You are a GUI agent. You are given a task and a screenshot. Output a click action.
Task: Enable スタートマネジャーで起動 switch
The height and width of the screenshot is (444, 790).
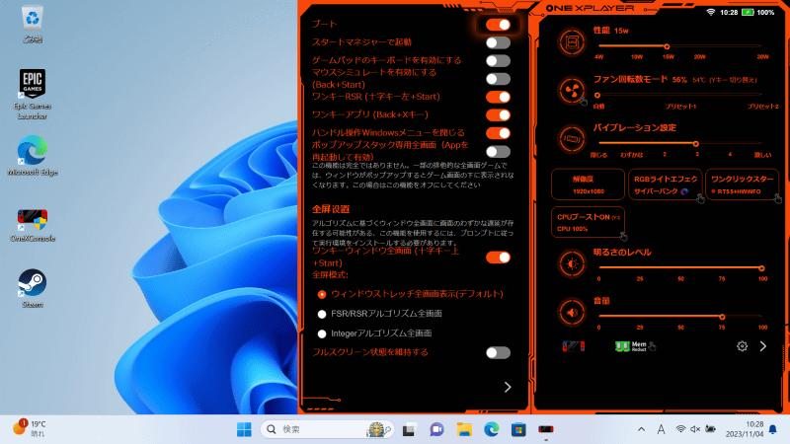point(499,42)
